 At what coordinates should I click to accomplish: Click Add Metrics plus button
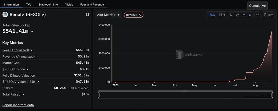109,15
